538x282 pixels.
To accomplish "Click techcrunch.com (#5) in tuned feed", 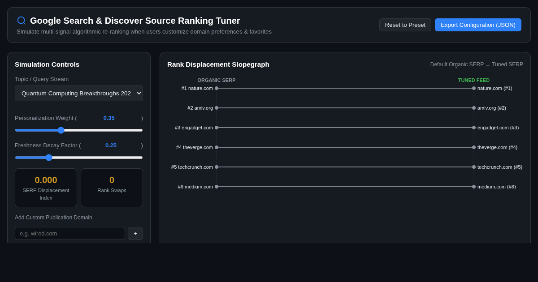I will coord(500,167).
